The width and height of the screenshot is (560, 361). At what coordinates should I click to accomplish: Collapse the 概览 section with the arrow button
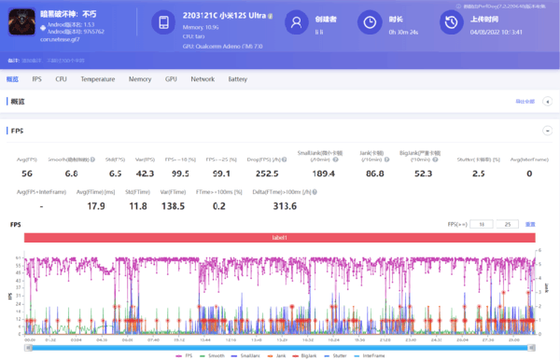548,102
